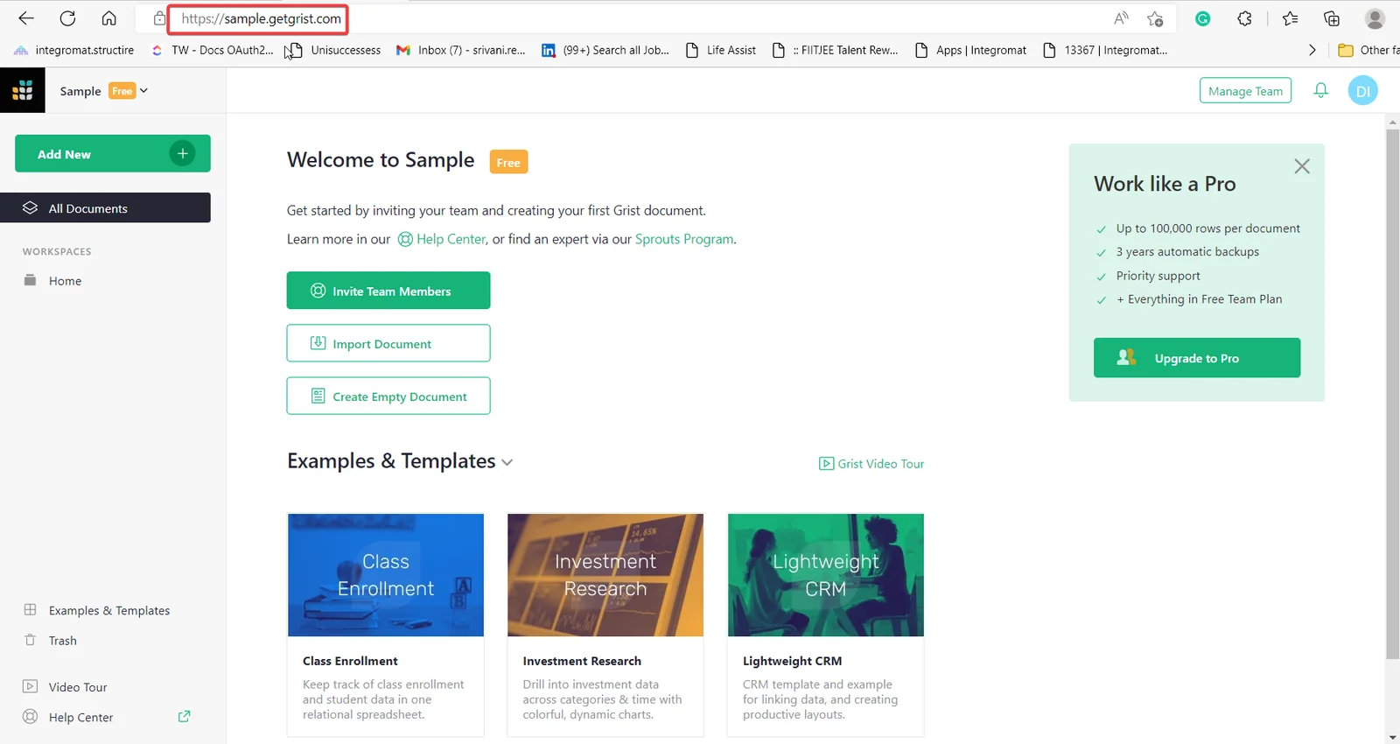Click Invite Team Members button
The image size is (1400, 744).
point(388,291)
